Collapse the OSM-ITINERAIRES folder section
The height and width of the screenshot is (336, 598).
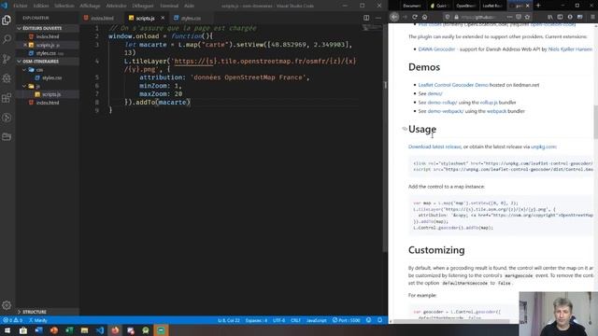coord(48,62)
